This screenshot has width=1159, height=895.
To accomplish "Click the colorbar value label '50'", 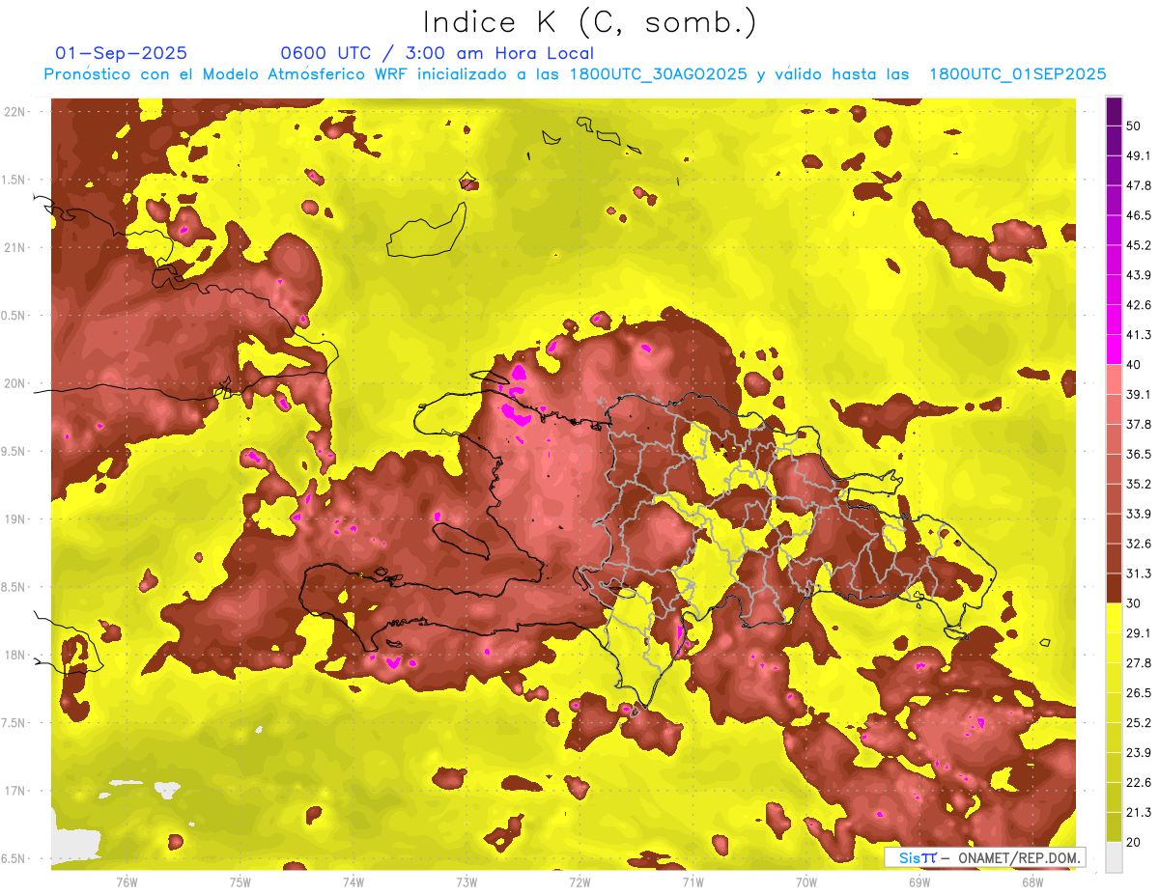I will 1135,126.
